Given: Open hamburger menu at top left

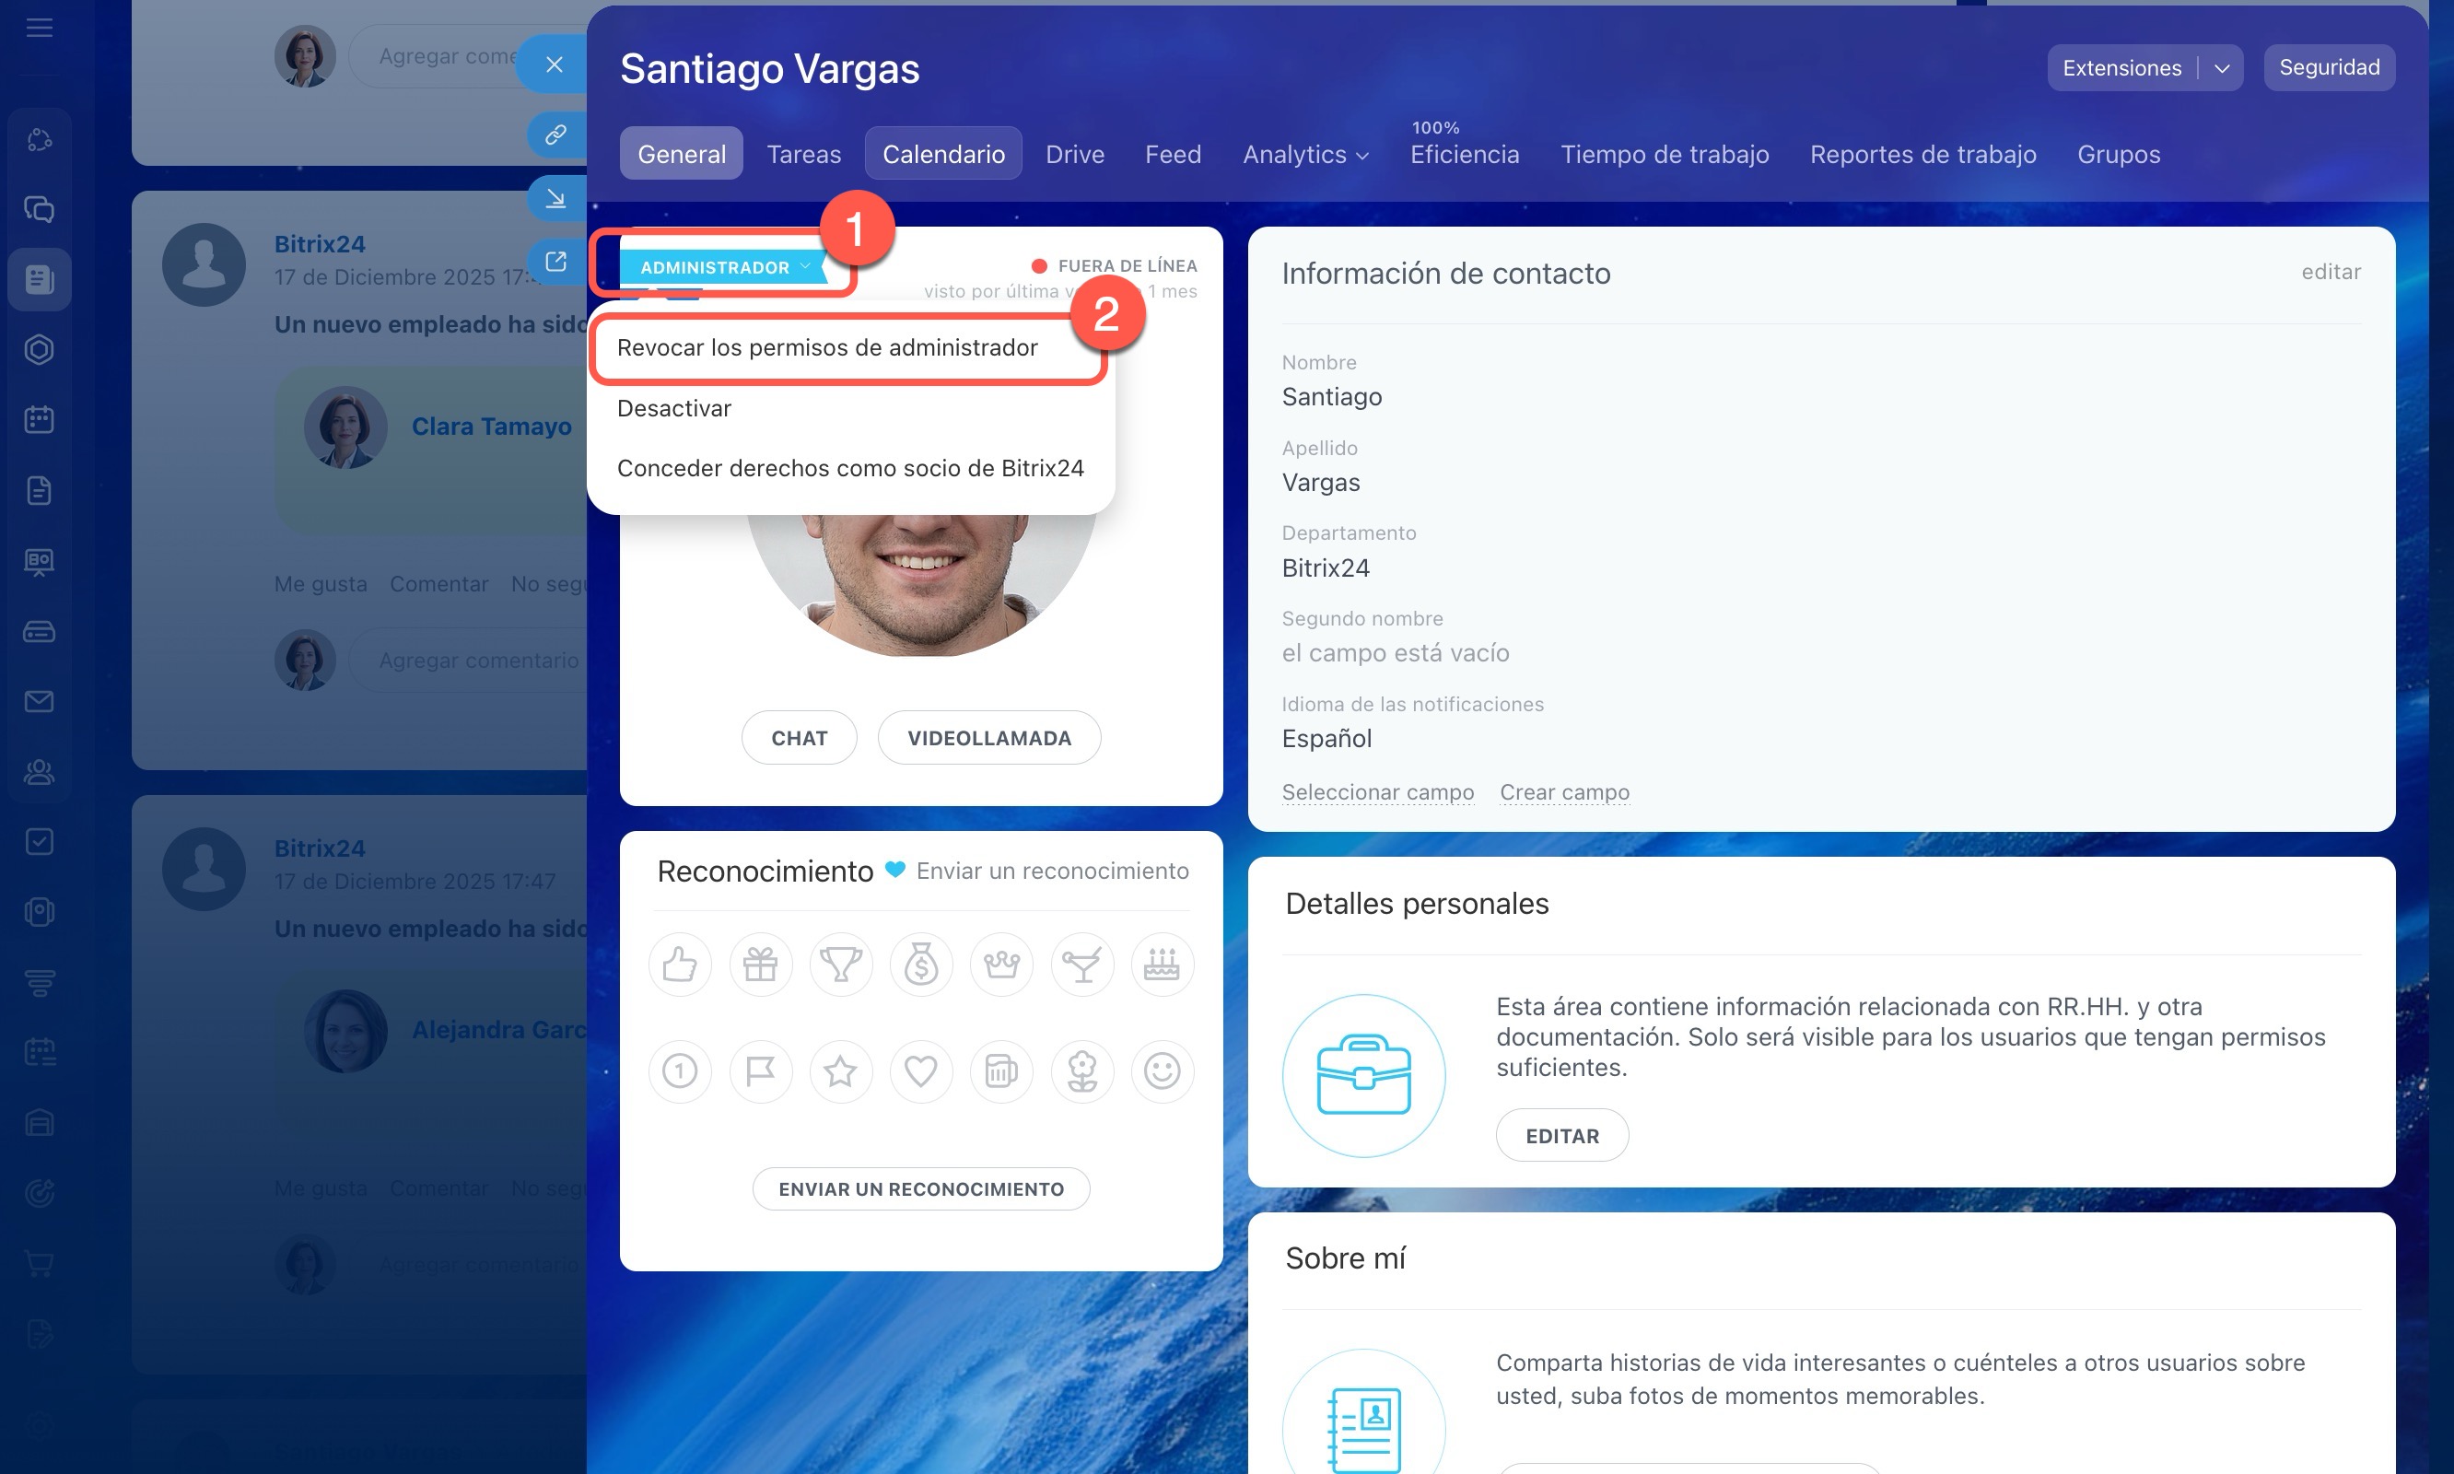Looking at the screenshot, I should pyautogui.click(x=40, y=28).
